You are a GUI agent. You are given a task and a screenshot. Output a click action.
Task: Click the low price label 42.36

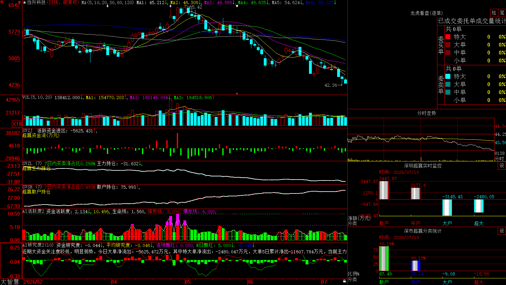(331, 85)
